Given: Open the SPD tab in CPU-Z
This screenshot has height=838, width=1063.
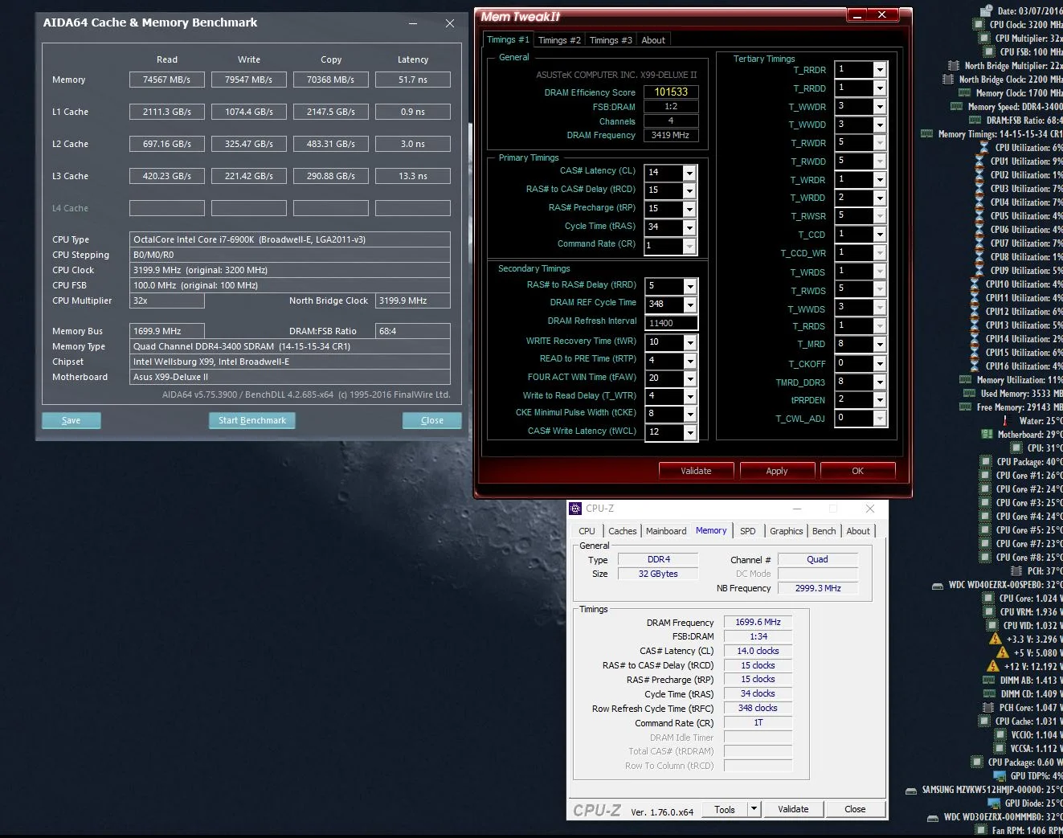Looking at the screenshot, I should coord(747,531).
